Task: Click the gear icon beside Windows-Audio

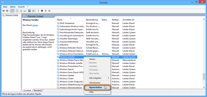Action: [x=58, y=78]
